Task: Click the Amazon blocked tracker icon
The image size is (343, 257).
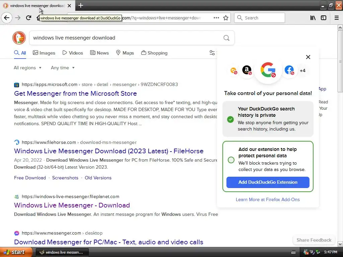Action: (247, 70)
